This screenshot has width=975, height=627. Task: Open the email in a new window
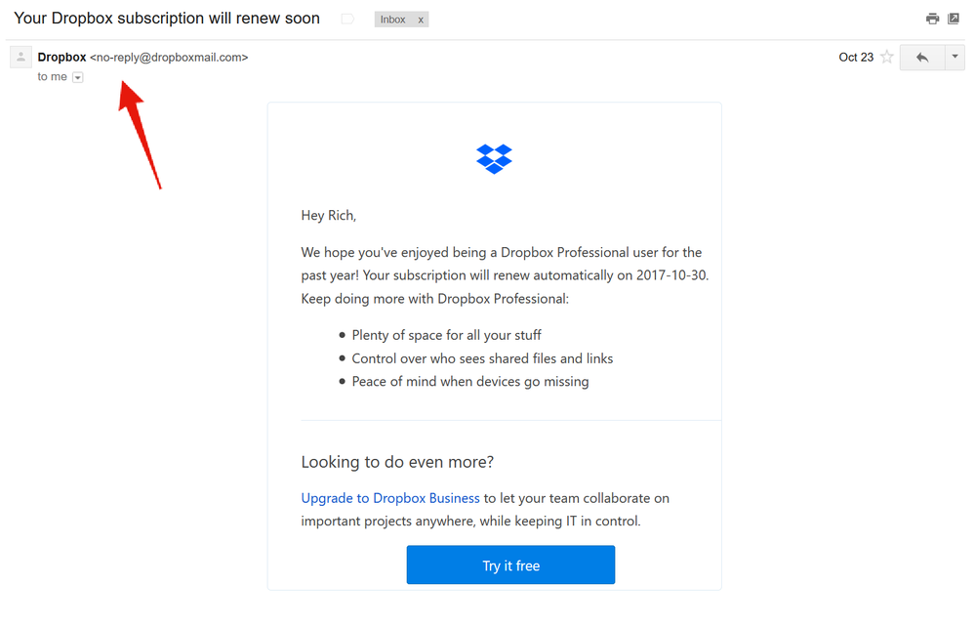954,19
